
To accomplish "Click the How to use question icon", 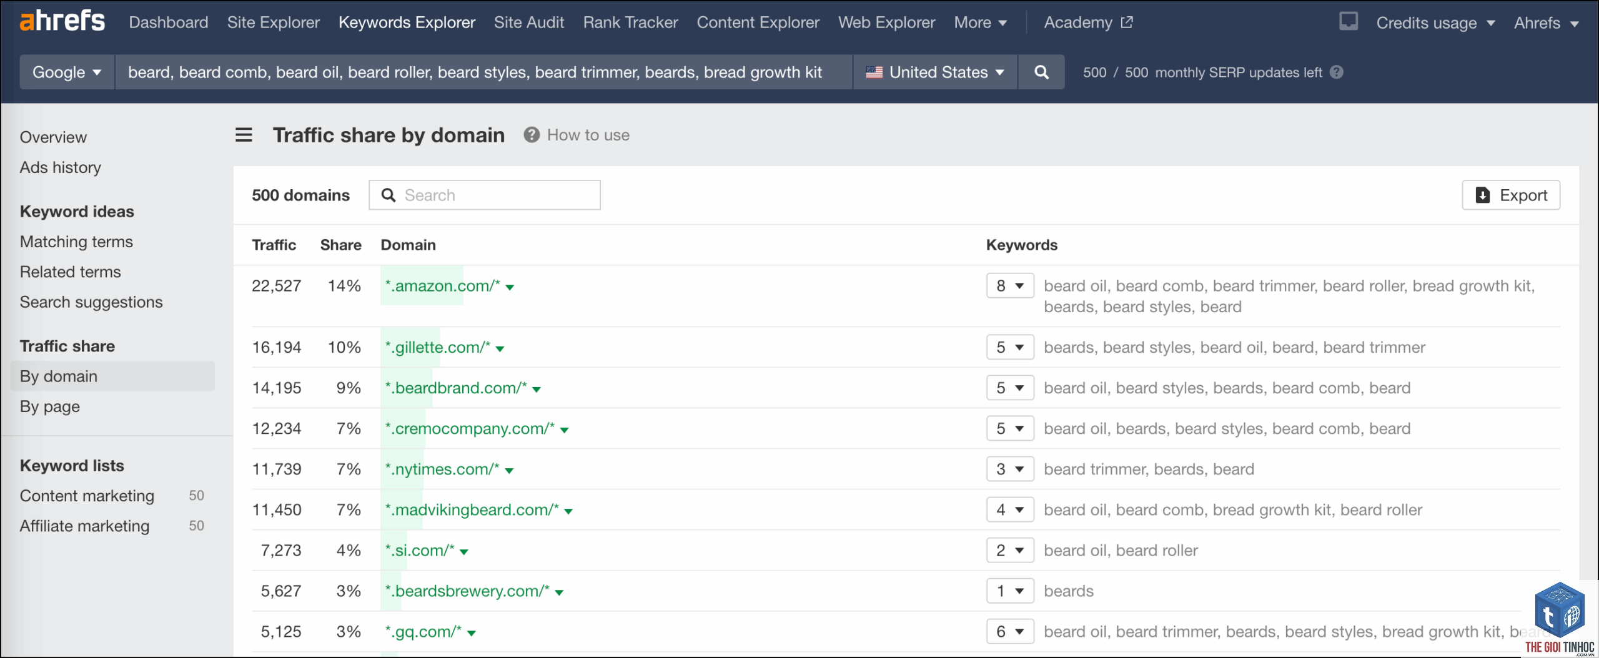I will coord(532,135).
